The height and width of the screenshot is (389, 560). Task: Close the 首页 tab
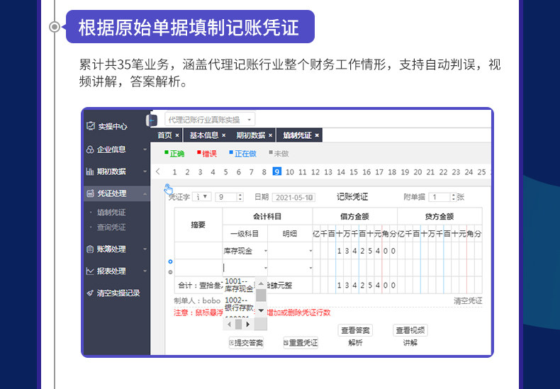tap(177, 135)
